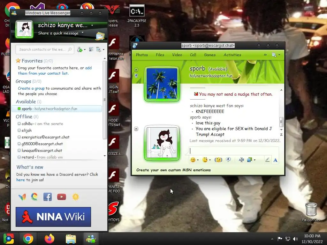327x245 pixels.
Task: Click the Favorites group header
Action: 34,61
